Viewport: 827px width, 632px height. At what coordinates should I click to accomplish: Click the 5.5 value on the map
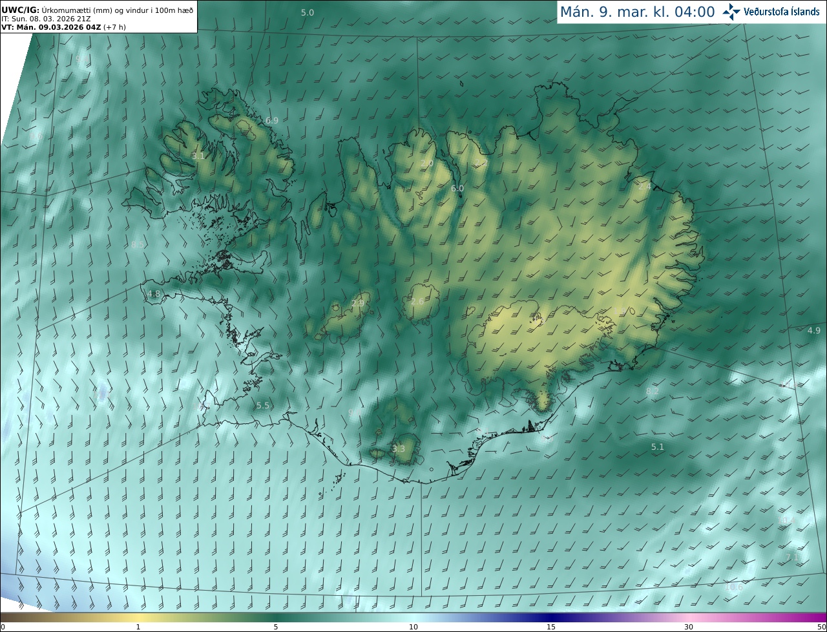point(263,406)
